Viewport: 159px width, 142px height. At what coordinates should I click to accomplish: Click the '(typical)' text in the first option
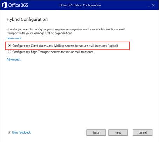[x=113, y=46]
